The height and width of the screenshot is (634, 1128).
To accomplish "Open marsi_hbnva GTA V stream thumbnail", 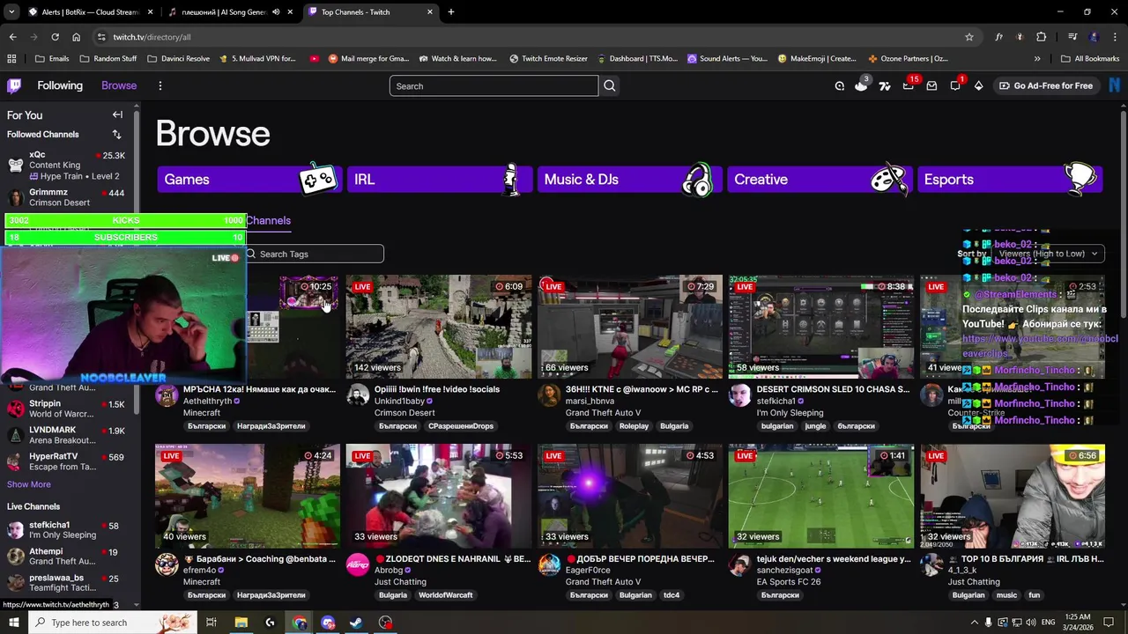I will (630, 327).
